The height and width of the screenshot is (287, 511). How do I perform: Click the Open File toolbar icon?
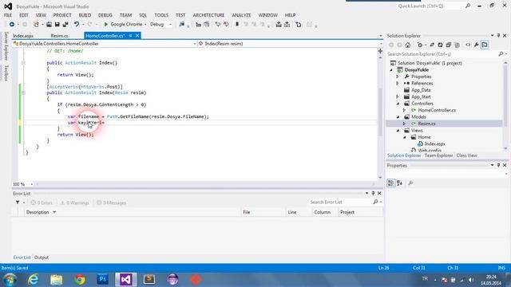(49, 25)
